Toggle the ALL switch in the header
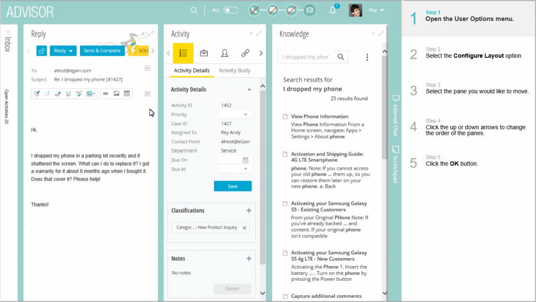Image resolution: width=536 pixels, height=302 pixels. click(230, 10)
